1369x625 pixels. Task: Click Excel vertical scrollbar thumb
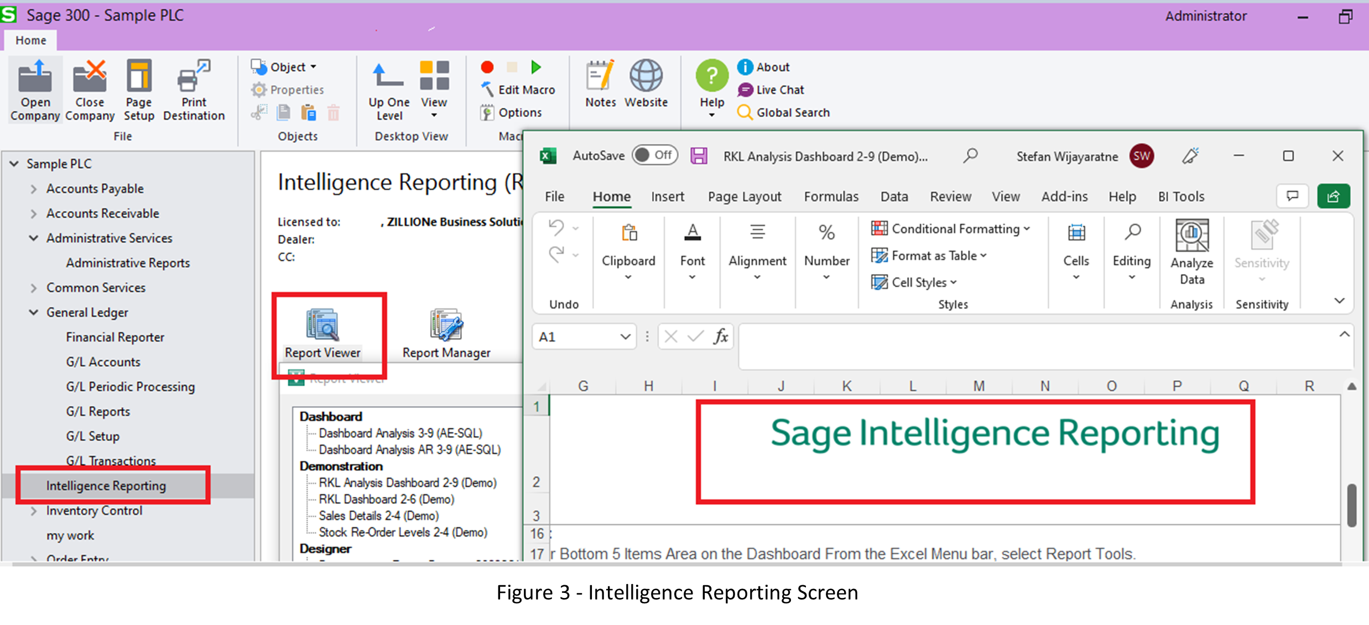(x=1352, y=505)
